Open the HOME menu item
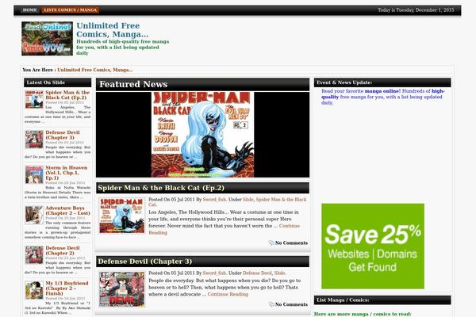The height and width of the screenshot is (317, 476). click(x=29, y=10)
